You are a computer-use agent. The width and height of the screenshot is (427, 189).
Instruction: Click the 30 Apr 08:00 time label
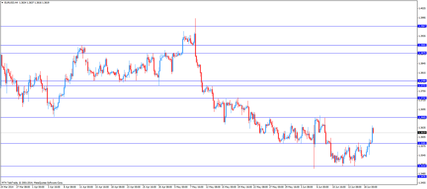(165, 187)
